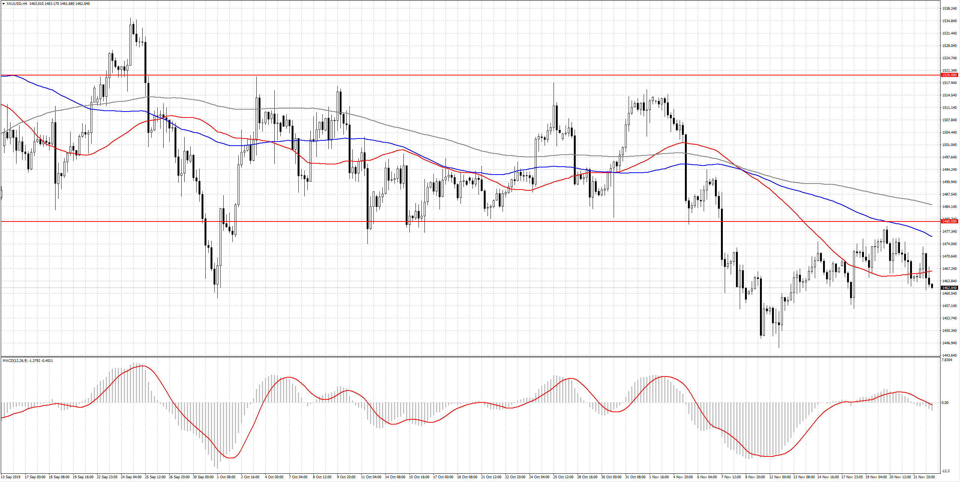The width and height of the screenshot is (960, 482).
Task: Click the 21 Nov 20:00 time label
Action: [924, 477]
